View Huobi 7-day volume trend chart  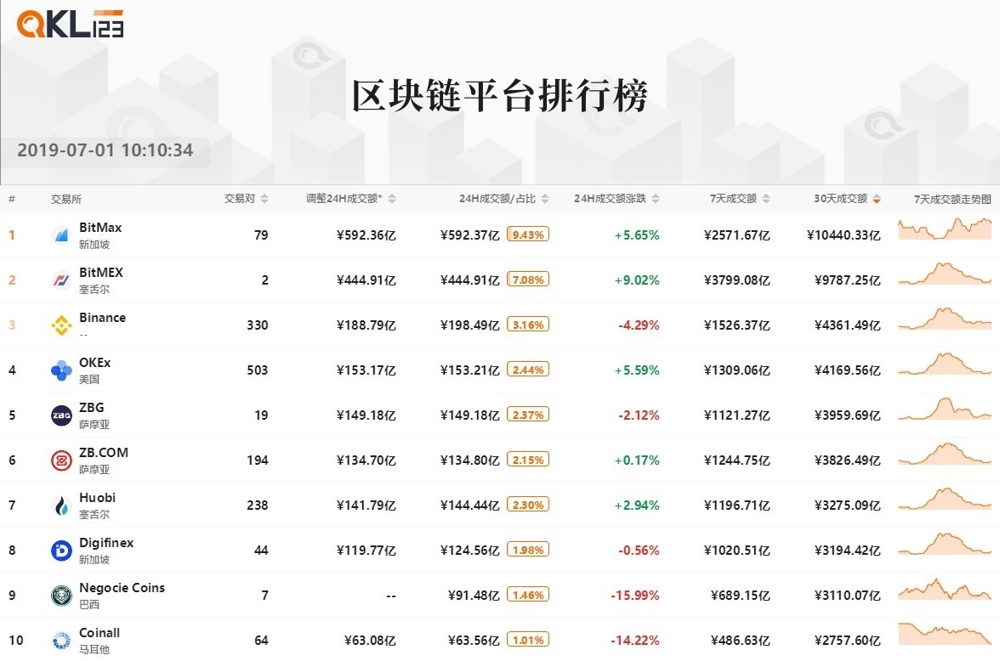click(x=945, y=499)
